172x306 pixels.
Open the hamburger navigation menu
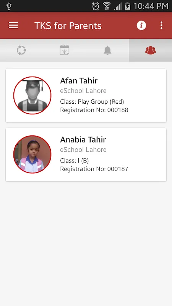(13, 26)
